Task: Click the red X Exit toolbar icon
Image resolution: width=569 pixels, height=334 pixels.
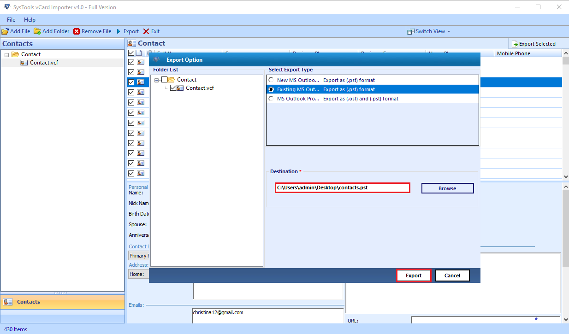Action: tap(146, 31)
